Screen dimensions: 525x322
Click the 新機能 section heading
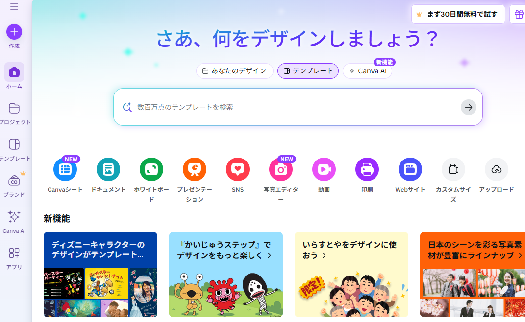(57, 219)
